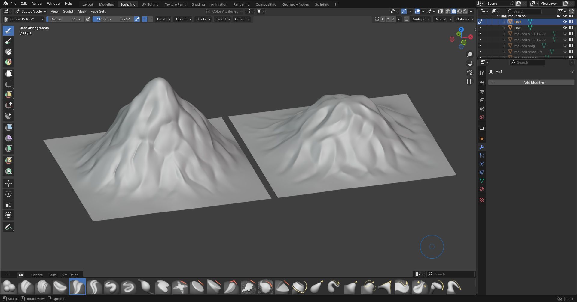
Task: Open the Modifiers wrench properties tab
Action: [482, 147]
